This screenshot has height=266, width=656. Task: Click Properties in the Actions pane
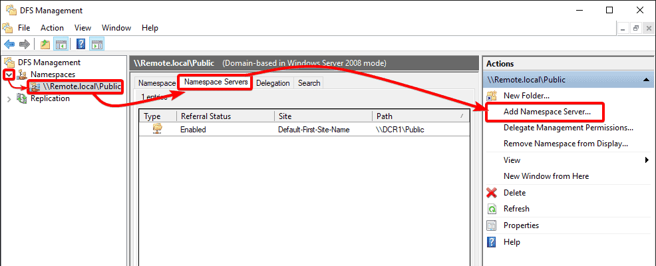point(522,225)
